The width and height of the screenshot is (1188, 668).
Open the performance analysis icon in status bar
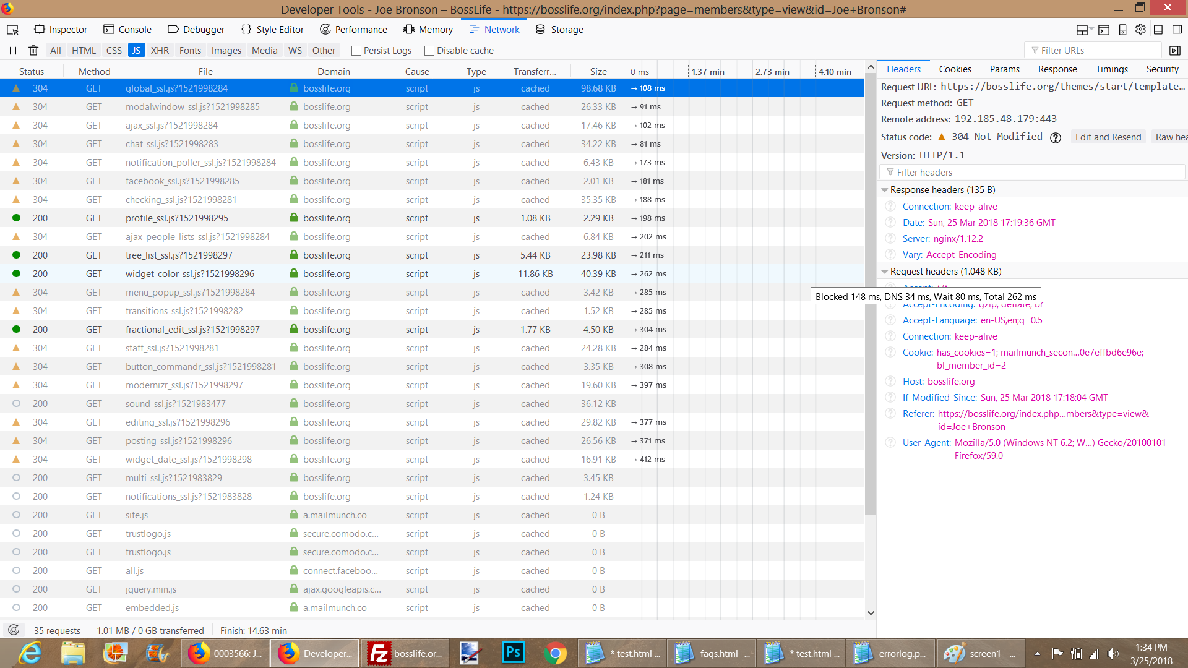click(x=13, y=630)
